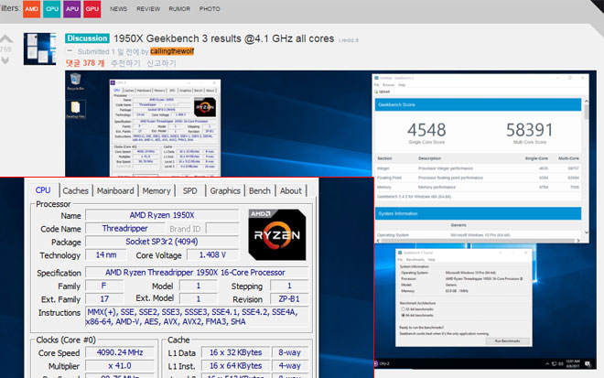
Task: Open the REVIEW filter link
Action: [148, 9]
